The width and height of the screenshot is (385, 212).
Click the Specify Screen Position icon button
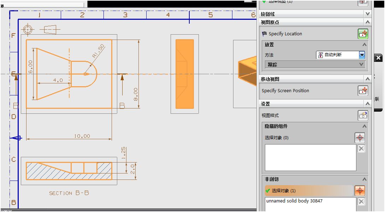coord(363,91)
